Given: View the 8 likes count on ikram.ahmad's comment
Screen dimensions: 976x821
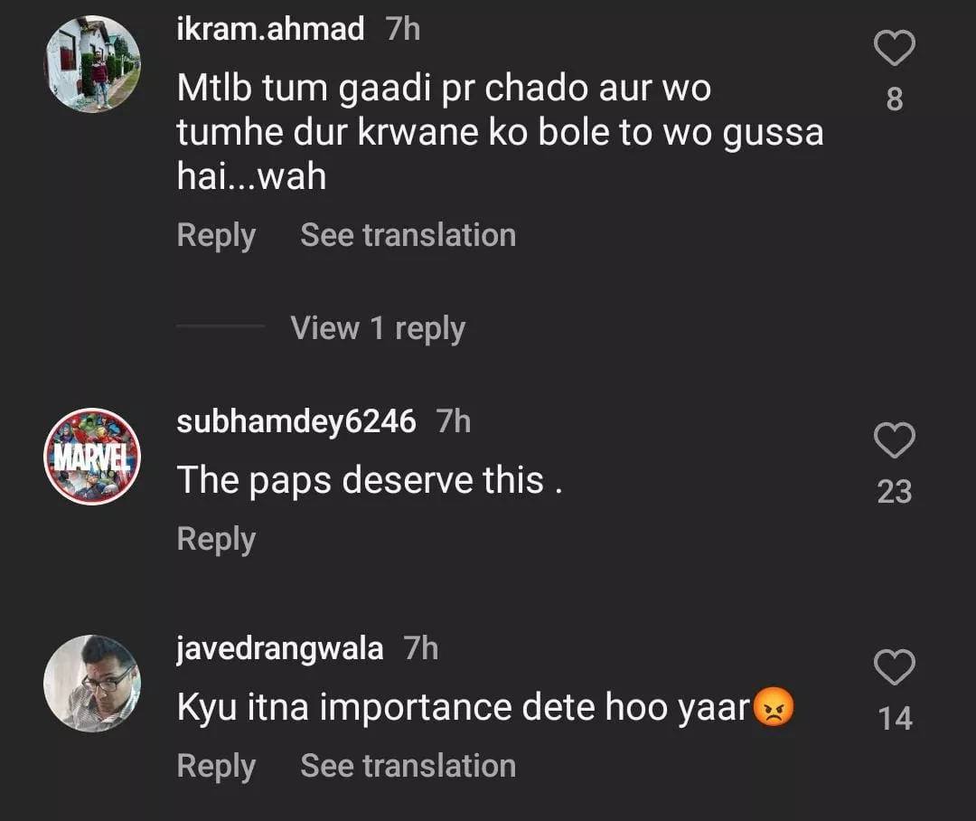Looking at the screenshot, I should tap(895, 99).
